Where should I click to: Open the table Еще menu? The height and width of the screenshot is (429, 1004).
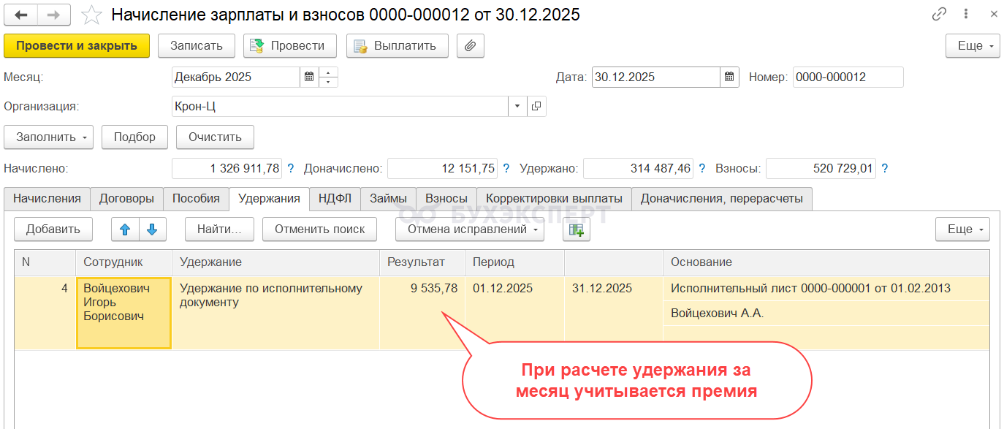(962, 229)
